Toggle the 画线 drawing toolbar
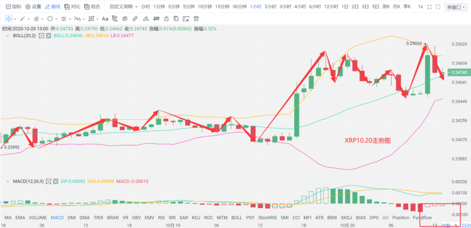The image size is (471, 228). click(x=52, y=7)
